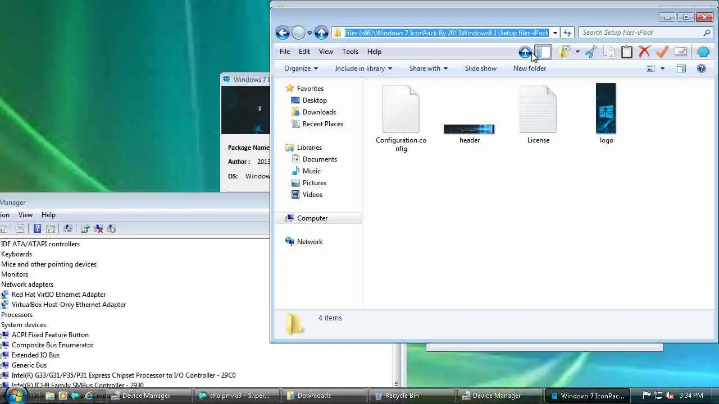Screen dimensions: 719x404
Task: Click the blue shell icon in toolbar
Action: 703,52
